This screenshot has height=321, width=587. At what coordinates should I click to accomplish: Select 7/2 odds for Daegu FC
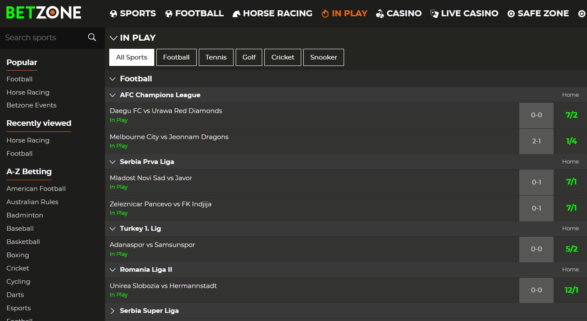pyautogui.click(x=571, y=115)
